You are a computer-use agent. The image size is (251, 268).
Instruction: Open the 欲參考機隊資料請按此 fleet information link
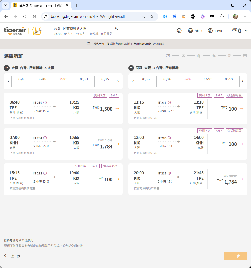(19, 240)
